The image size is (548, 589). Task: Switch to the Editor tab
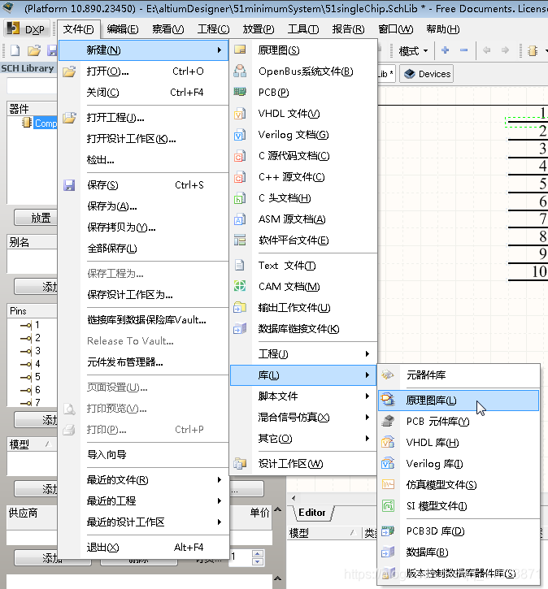(312, 513)
